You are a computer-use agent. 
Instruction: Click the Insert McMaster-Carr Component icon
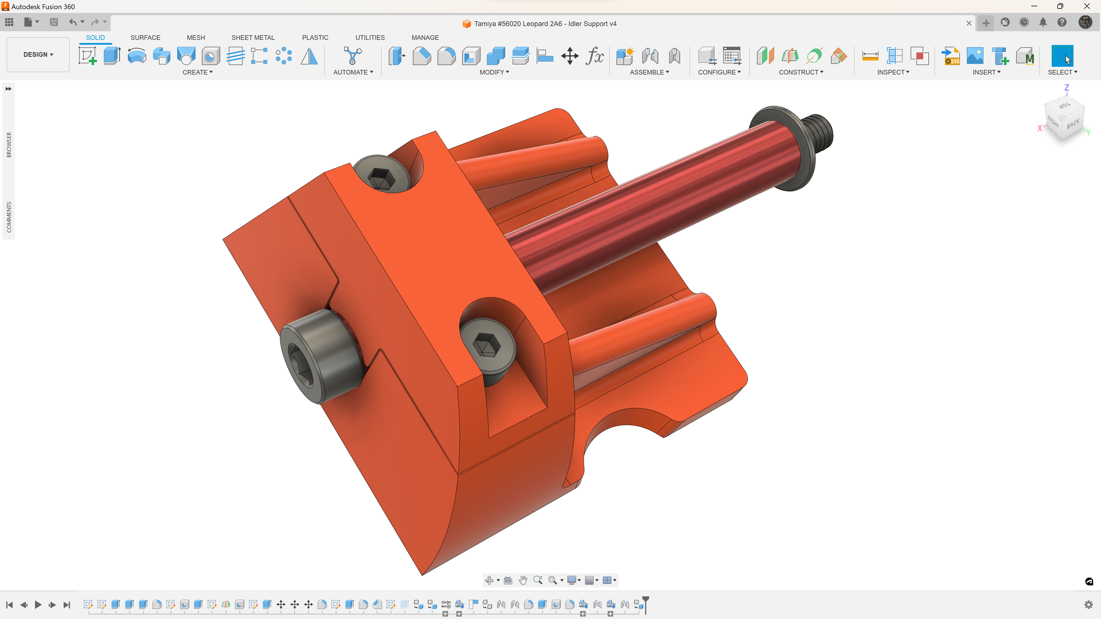1025,56
